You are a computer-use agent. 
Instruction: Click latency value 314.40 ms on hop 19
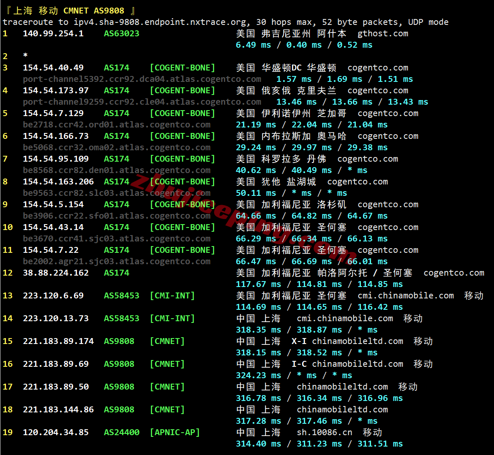click(258, 444)
